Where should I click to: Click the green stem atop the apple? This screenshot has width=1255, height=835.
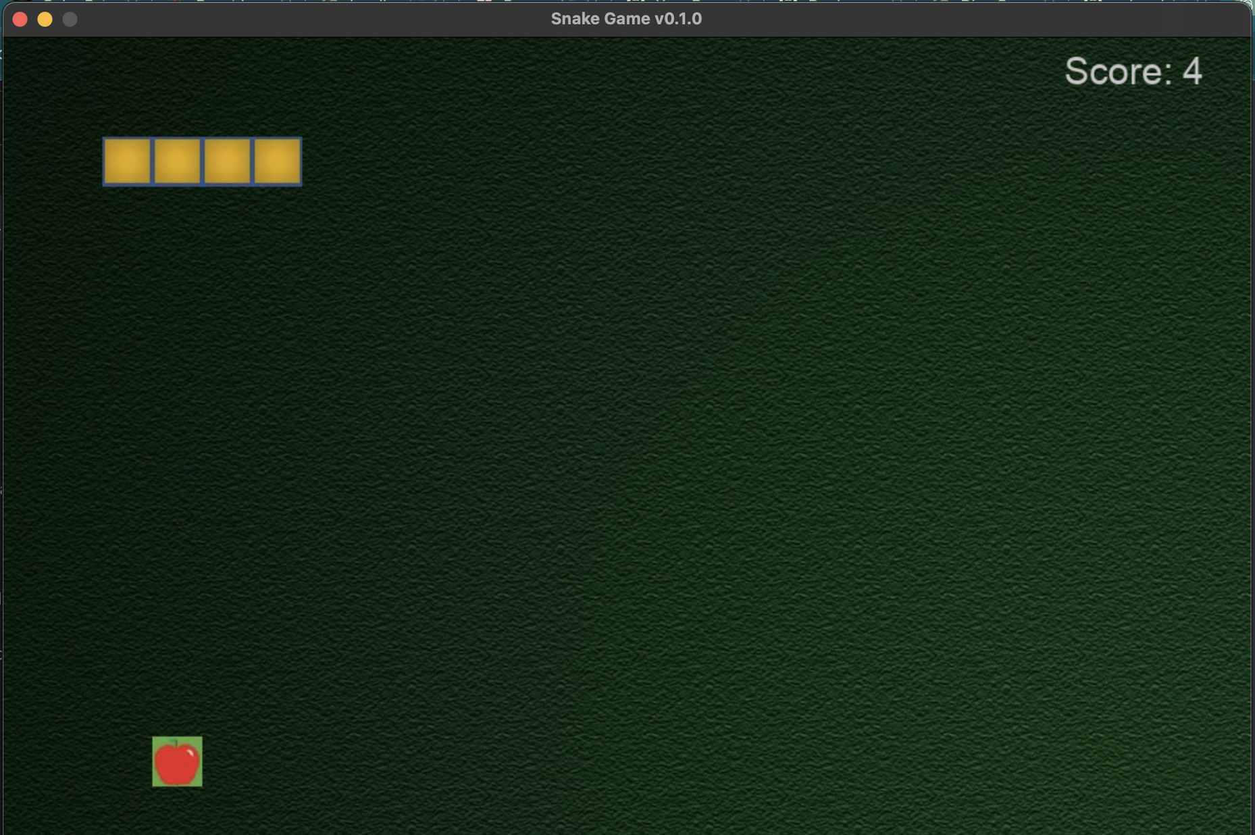[177, 744]
